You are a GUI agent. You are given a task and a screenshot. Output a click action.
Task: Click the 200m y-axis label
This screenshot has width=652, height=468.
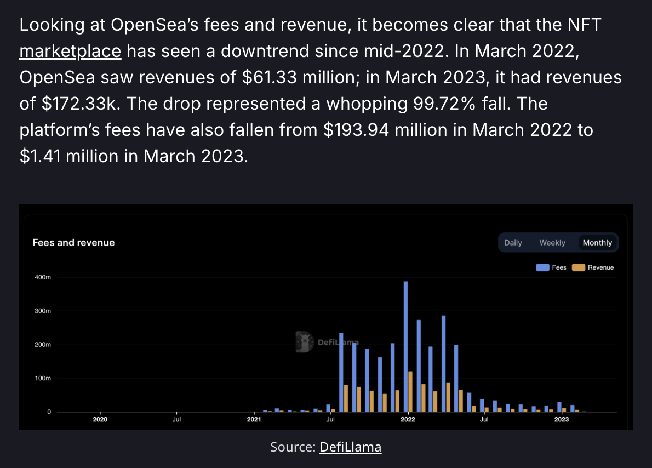coord(43,345)
